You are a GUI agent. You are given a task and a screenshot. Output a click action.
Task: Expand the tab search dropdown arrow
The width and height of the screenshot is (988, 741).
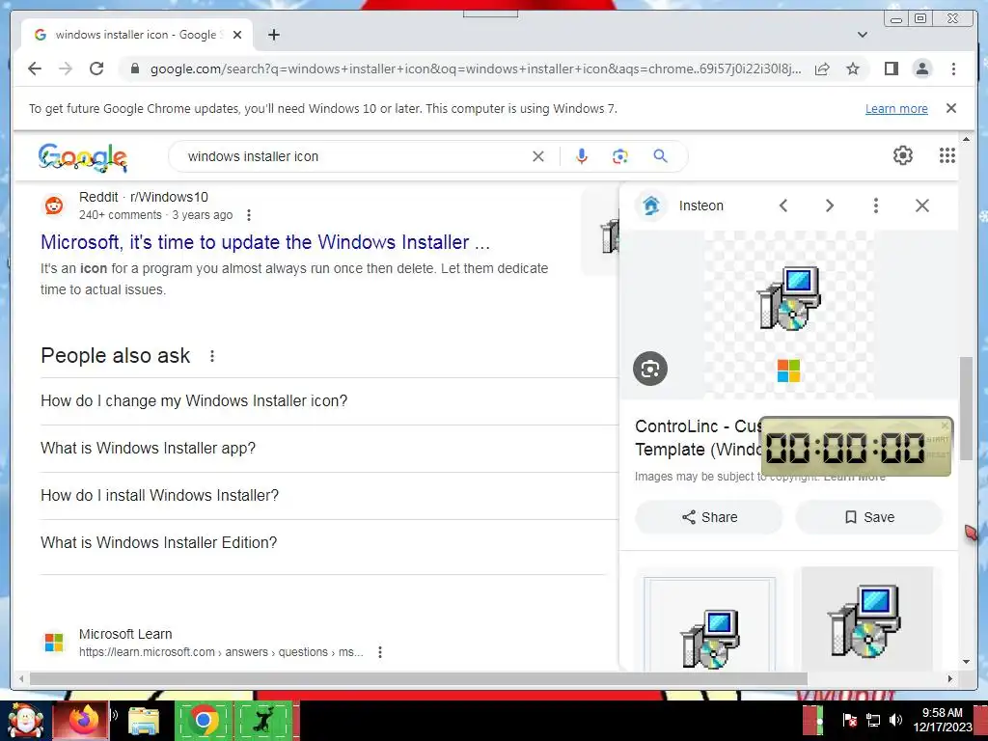coord(862,35)
